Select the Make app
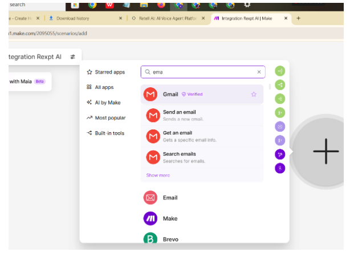354x264 pixels. tap(202, 218)
